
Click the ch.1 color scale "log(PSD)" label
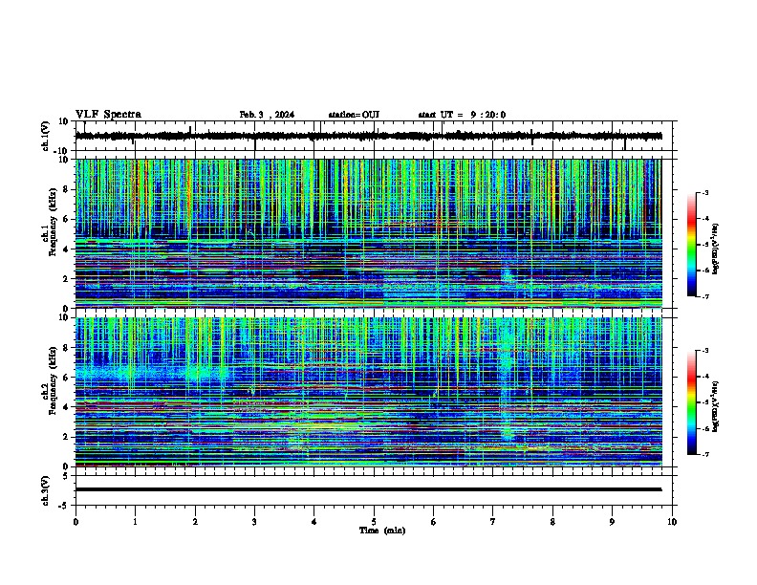coord(716,249)
